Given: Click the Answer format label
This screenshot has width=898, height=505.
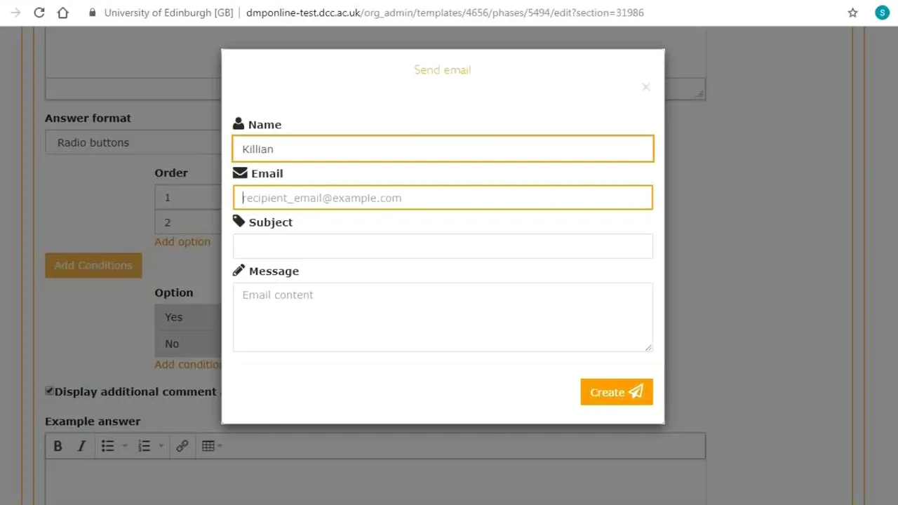Looking at the screenshot, I should 88,118.
